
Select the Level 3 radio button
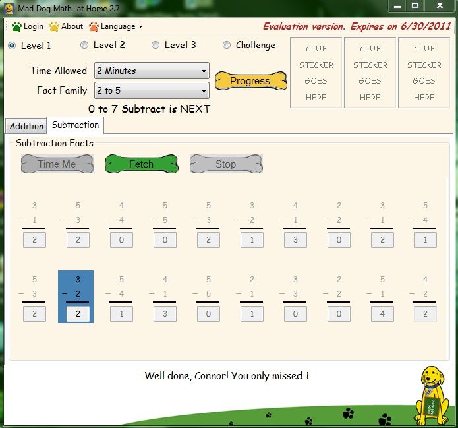coord(156,45)
